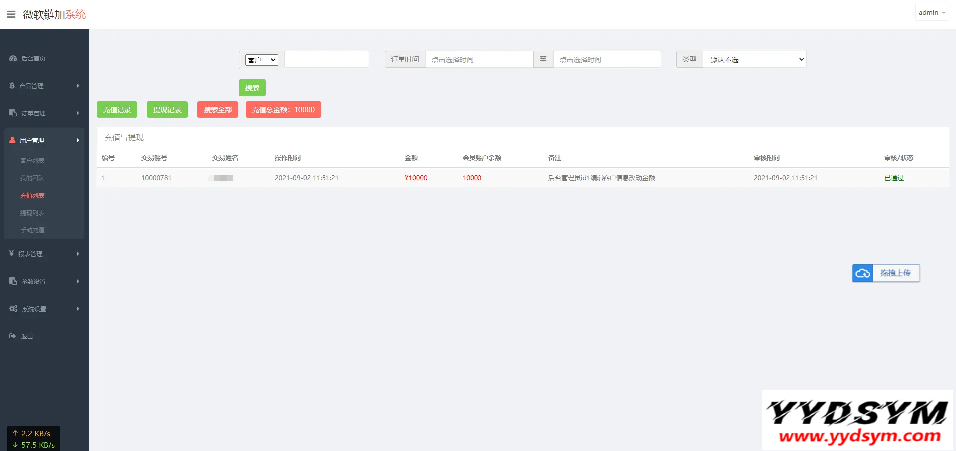
Task: Click the 提现记录 button
Action: pos(167,110)
